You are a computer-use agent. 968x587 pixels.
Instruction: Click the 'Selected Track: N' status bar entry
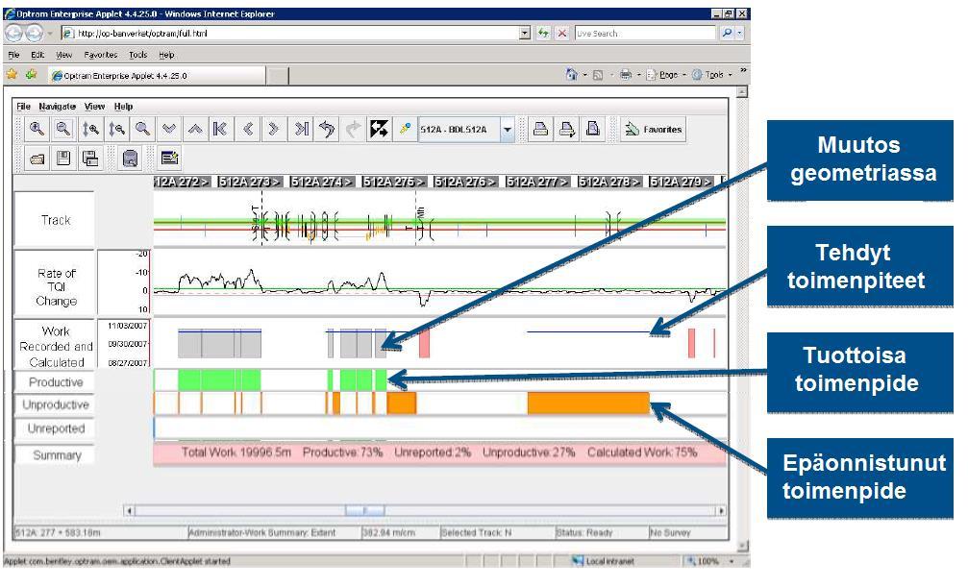(476, 532)
